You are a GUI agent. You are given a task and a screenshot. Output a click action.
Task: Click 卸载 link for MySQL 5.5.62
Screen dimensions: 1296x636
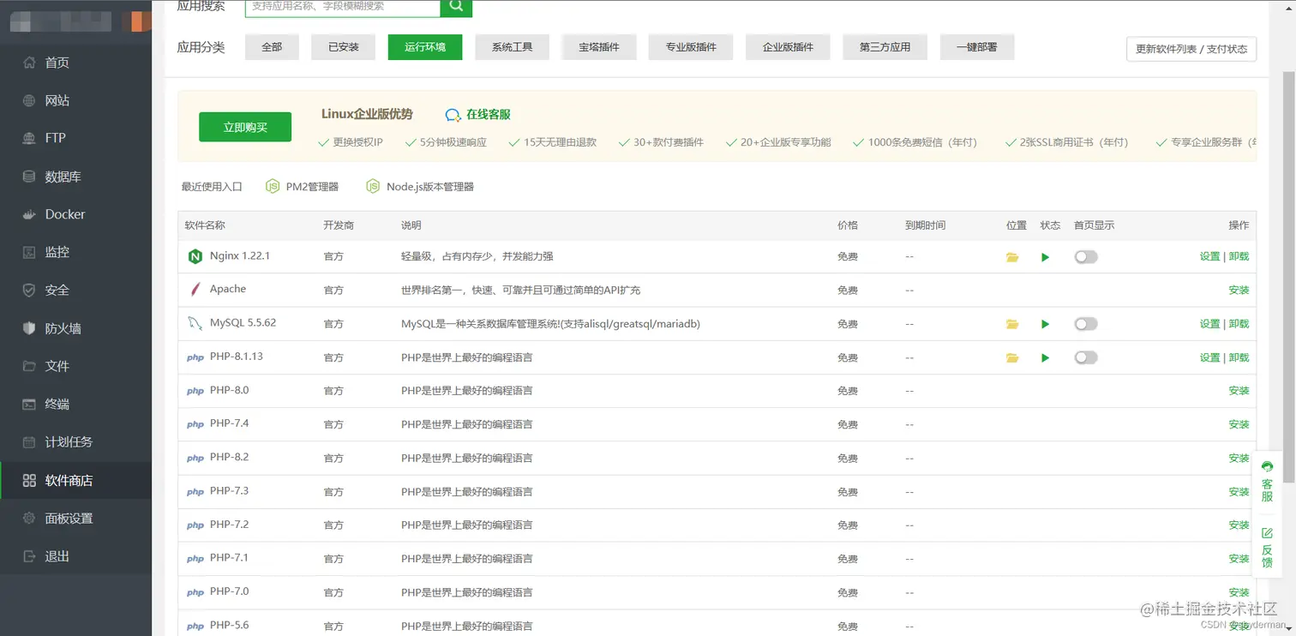click(x=1239, y=324)
